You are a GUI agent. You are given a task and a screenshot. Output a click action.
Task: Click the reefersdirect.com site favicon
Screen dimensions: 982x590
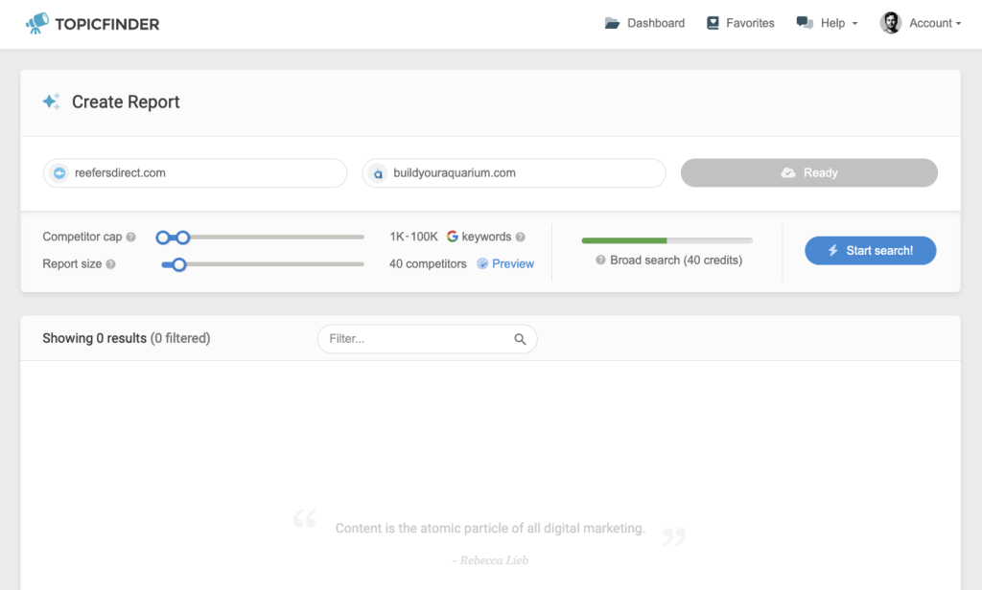click(59, 173)
